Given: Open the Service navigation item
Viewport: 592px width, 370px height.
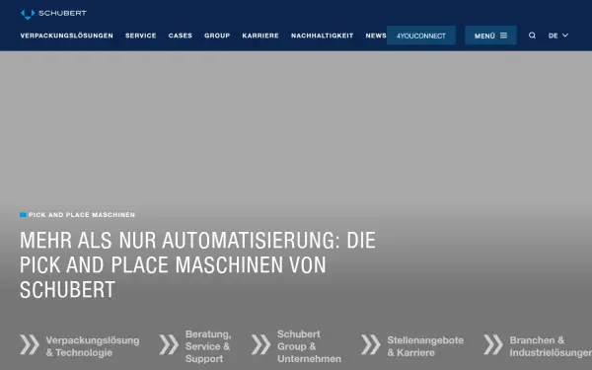Looking at the screenshot, I should pyautogui.click(x=141, y=36).
